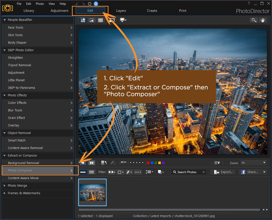Switch browser panel to list view

[x=92, y=172]
